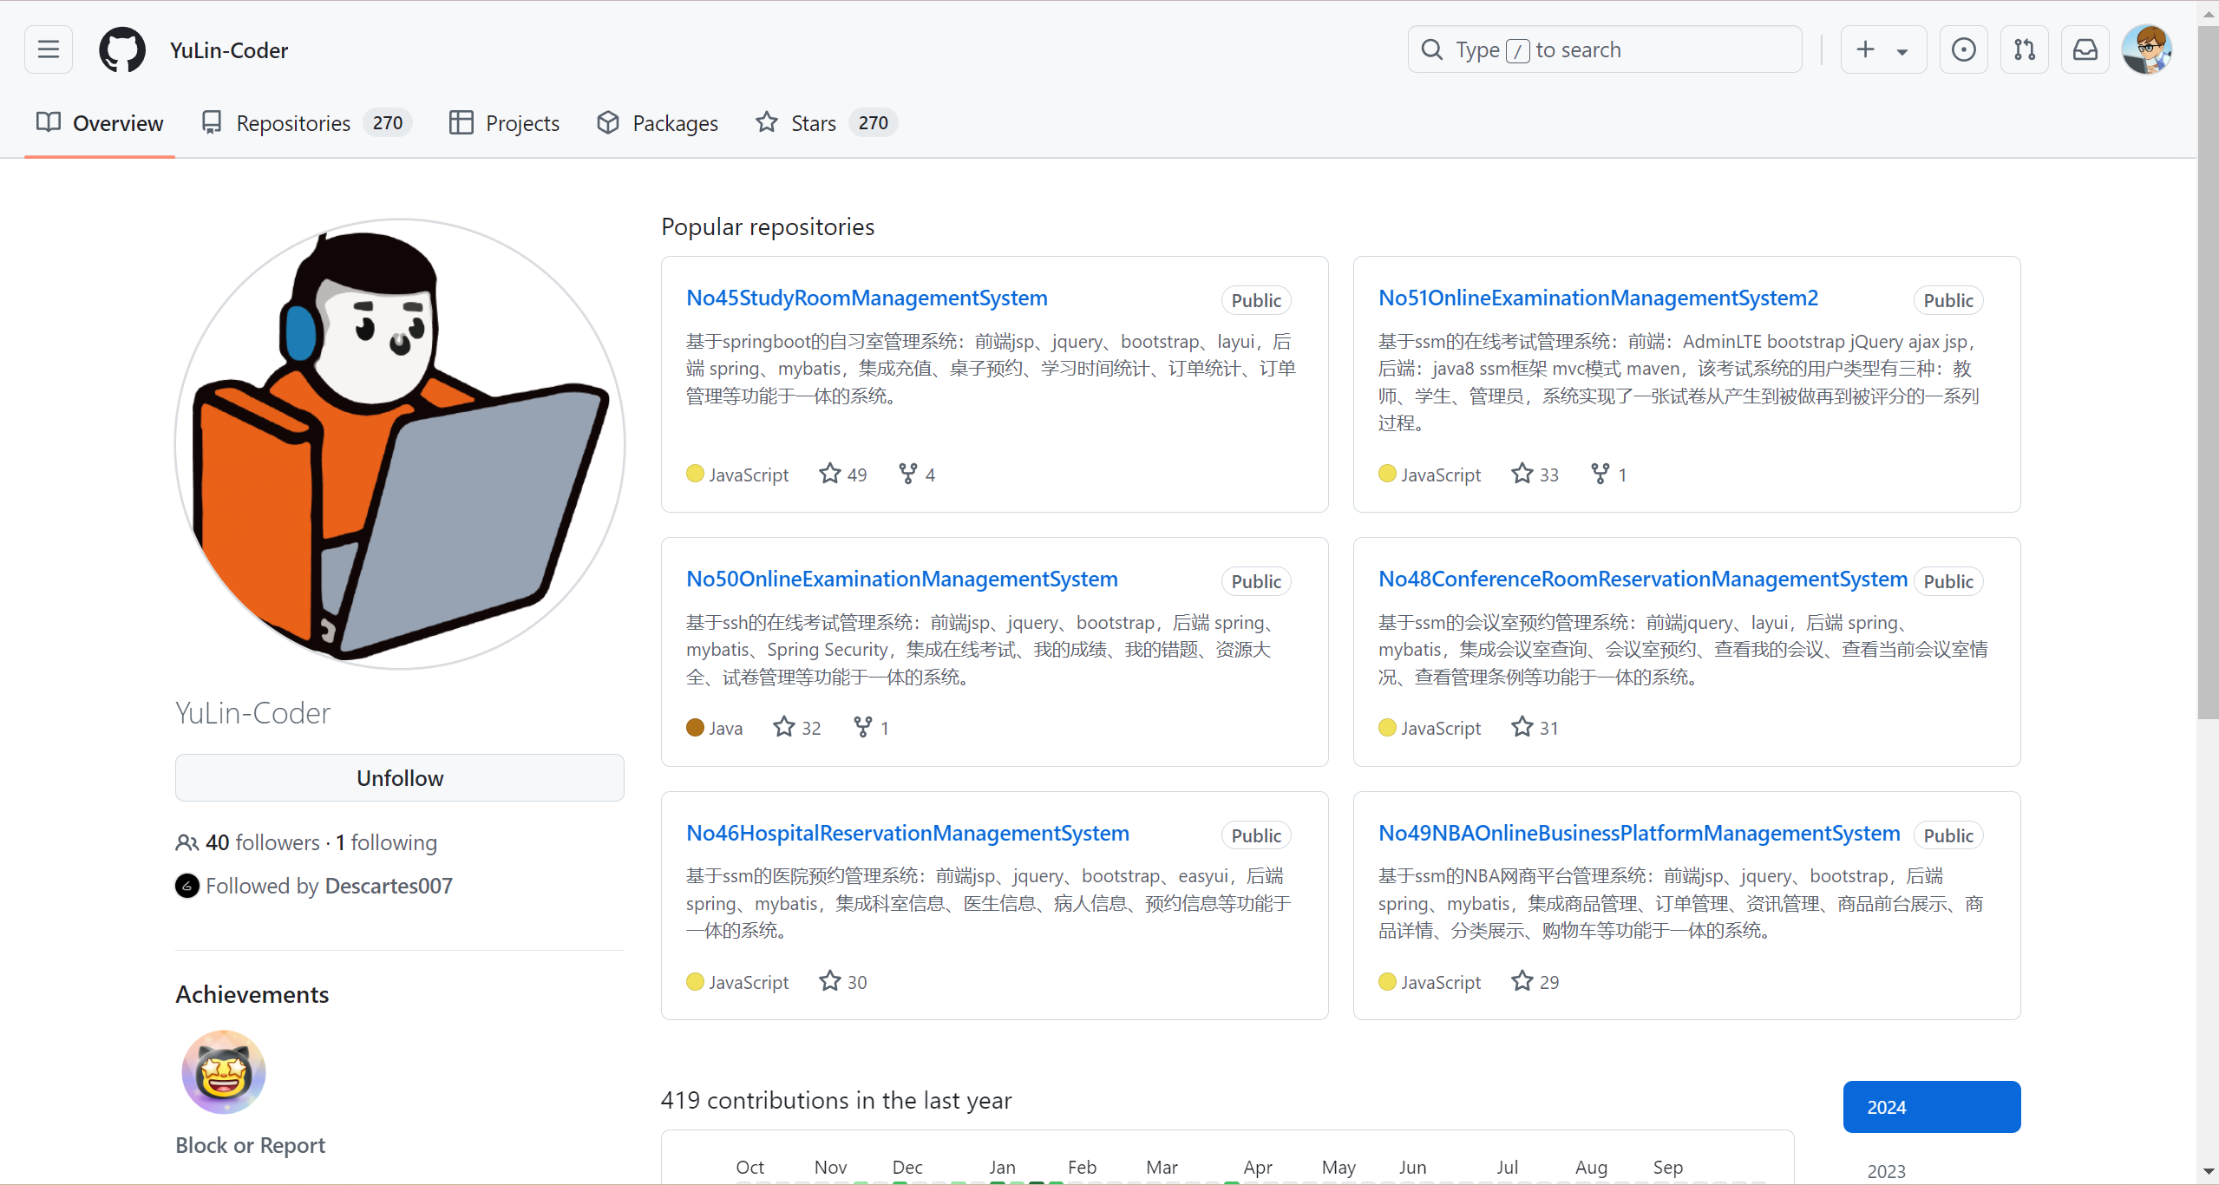
Task: View forks of No45StudyRoom (4 forks)
Action: pos(917,474)
